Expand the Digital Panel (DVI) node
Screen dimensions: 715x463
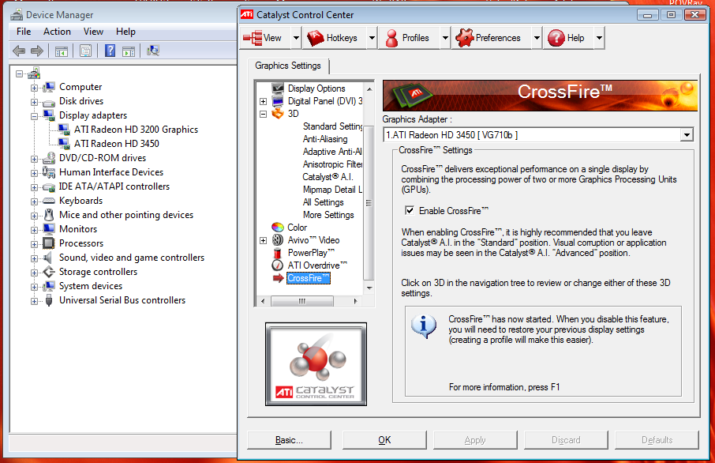tap(263, 101)
